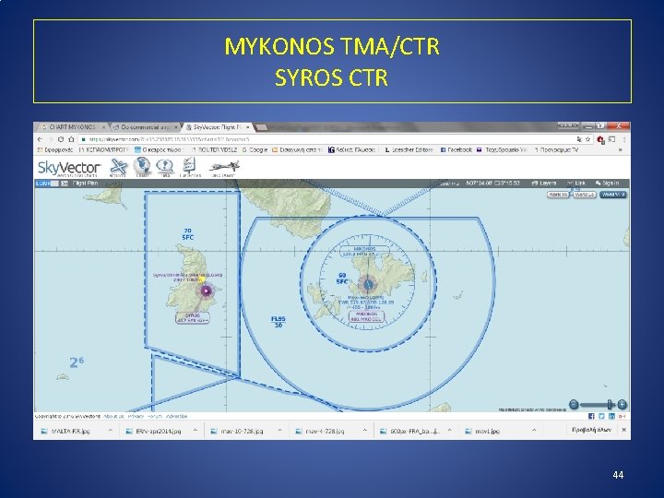Expand options for MALTA FIR.jpg download
This screenshot has width=664, height=498.
[x=110, y=431]
